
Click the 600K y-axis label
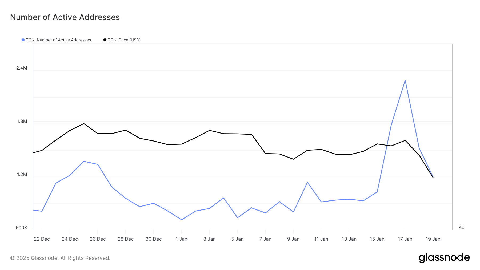click(21, 228)
